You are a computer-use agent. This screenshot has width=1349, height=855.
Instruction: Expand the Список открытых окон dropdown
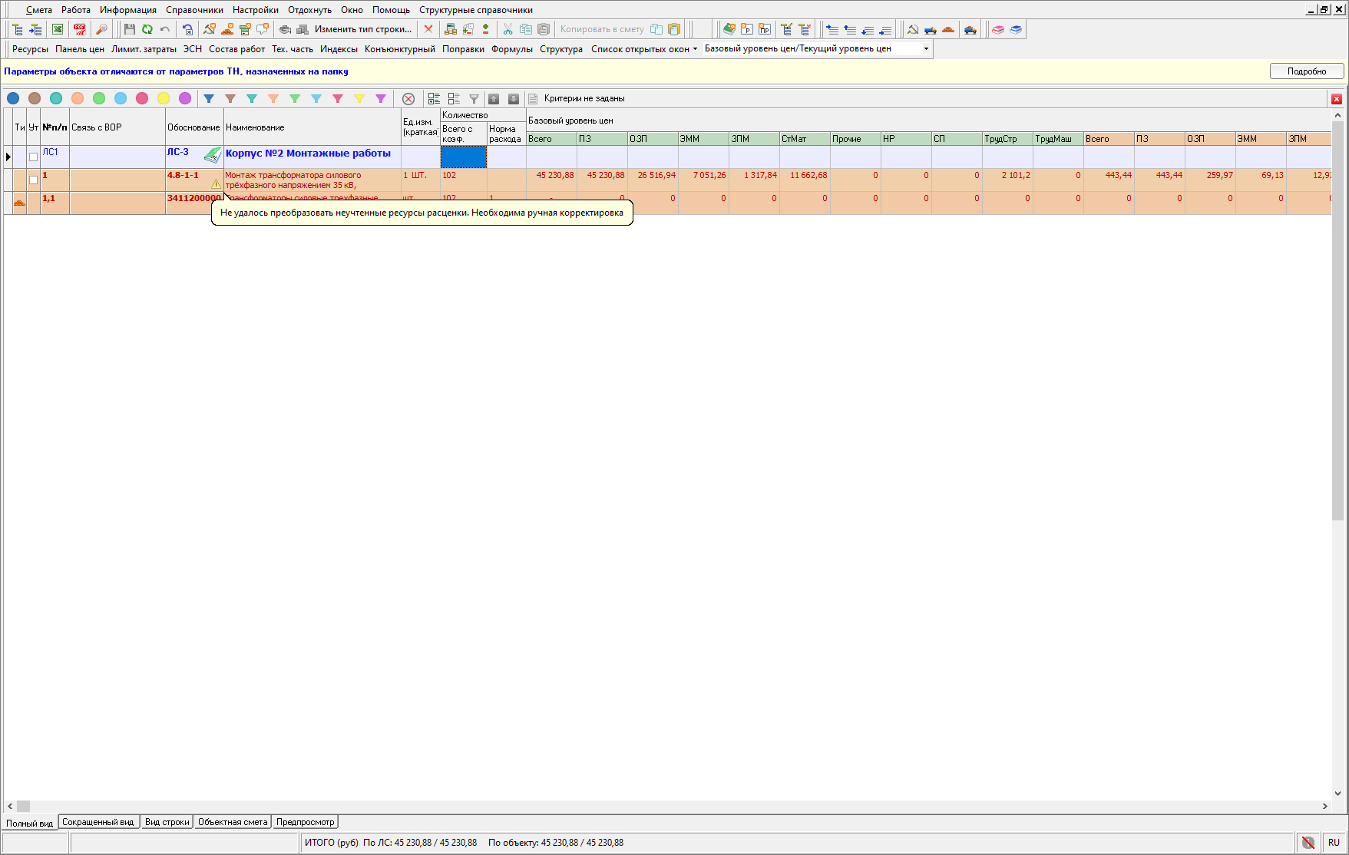pyautogui.click(x=643, y=49)
